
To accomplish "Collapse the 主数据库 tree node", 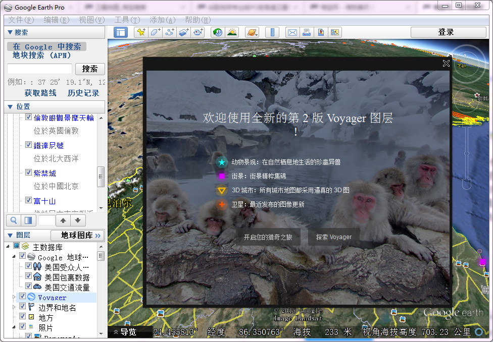I will click(x=8, y=246).
